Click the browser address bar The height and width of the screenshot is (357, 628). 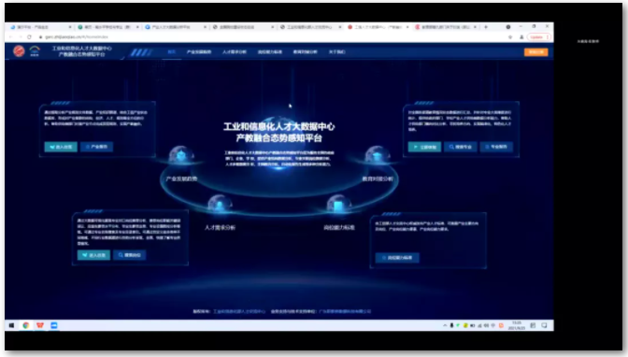click(272, 36)
